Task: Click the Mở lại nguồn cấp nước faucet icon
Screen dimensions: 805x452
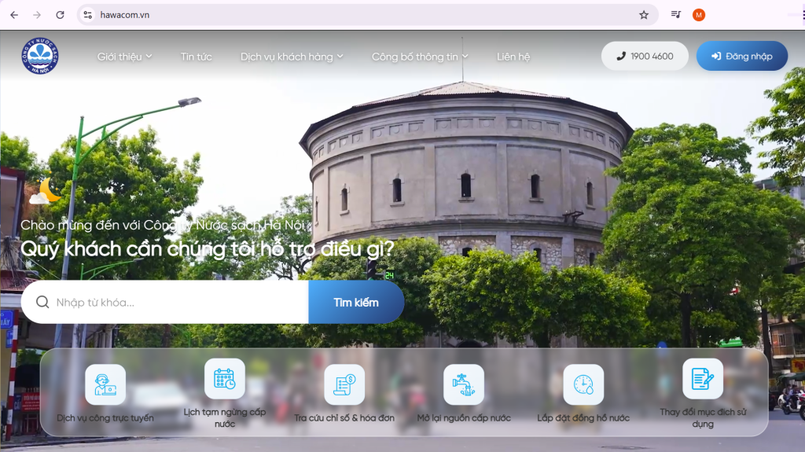Action: pos(463,384)
